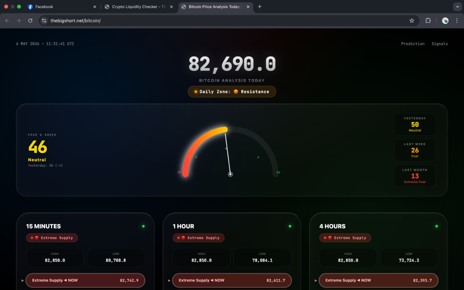Screen dimensions: 464x290
Task: Click the Fear & Greed value 46
Action: point(38,147)
